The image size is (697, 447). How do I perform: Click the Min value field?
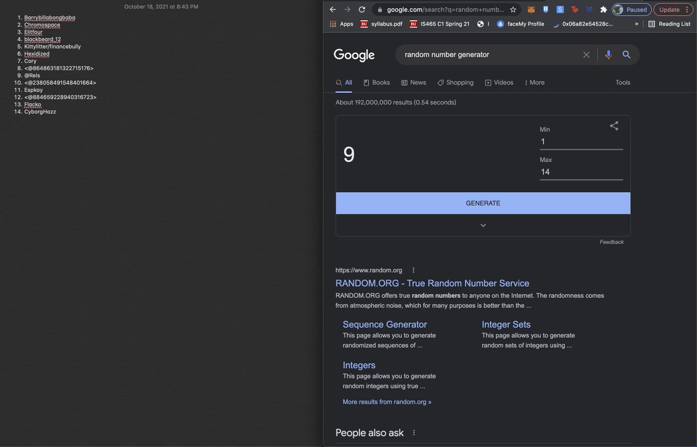pos(581,142)
